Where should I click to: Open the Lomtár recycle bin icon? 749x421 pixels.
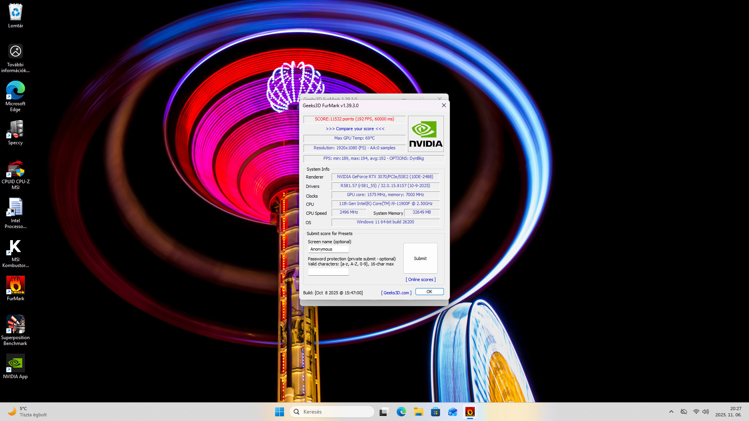[16, 13]
